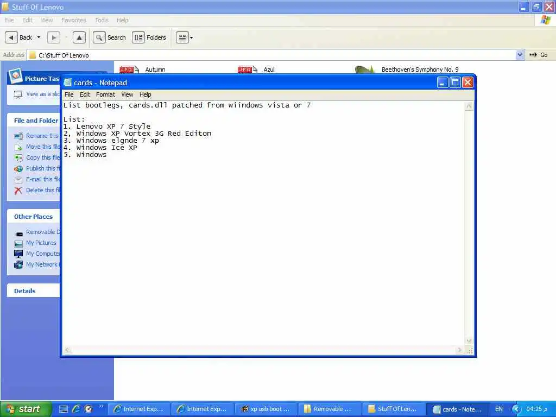
Task: Click the Stuff Of Lenovo window folder icon
Action: (x=5, y=7)
